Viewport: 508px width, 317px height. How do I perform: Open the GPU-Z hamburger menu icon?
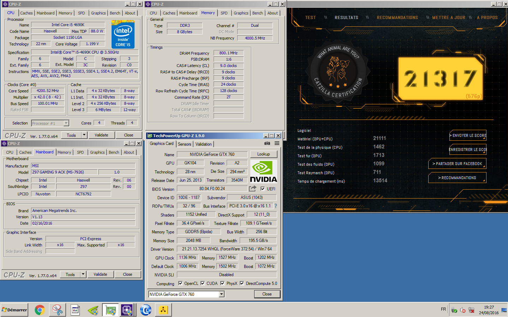[277, 144]
